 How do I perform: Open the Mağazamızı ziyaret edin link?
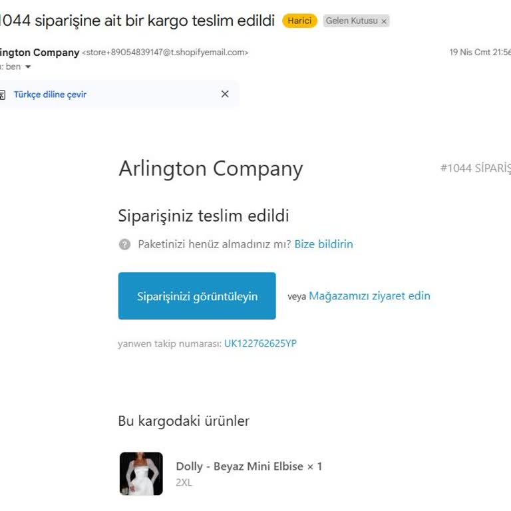369,296
